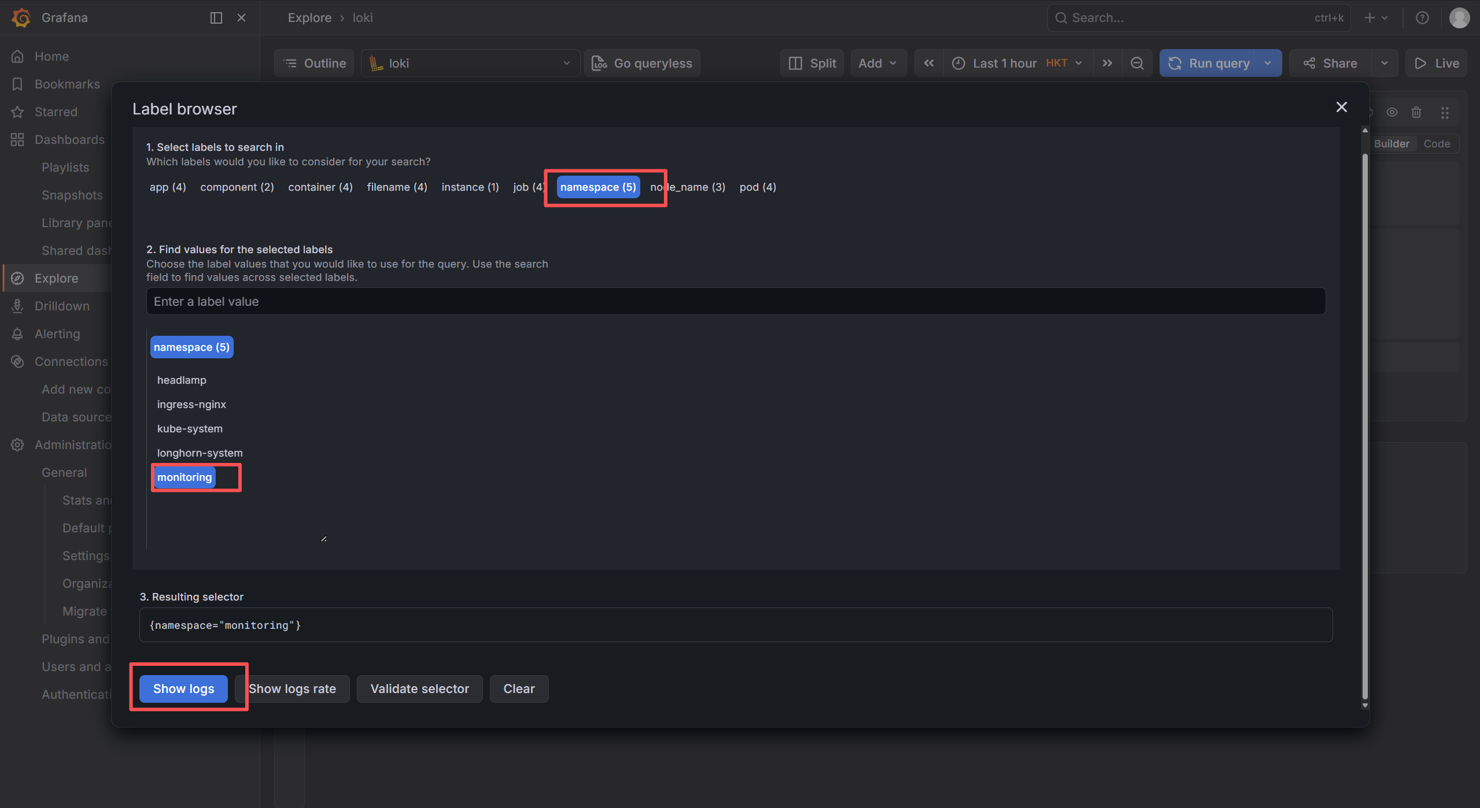
Task: Open Bookmarks in the sidebar
Action: point(67,84)
